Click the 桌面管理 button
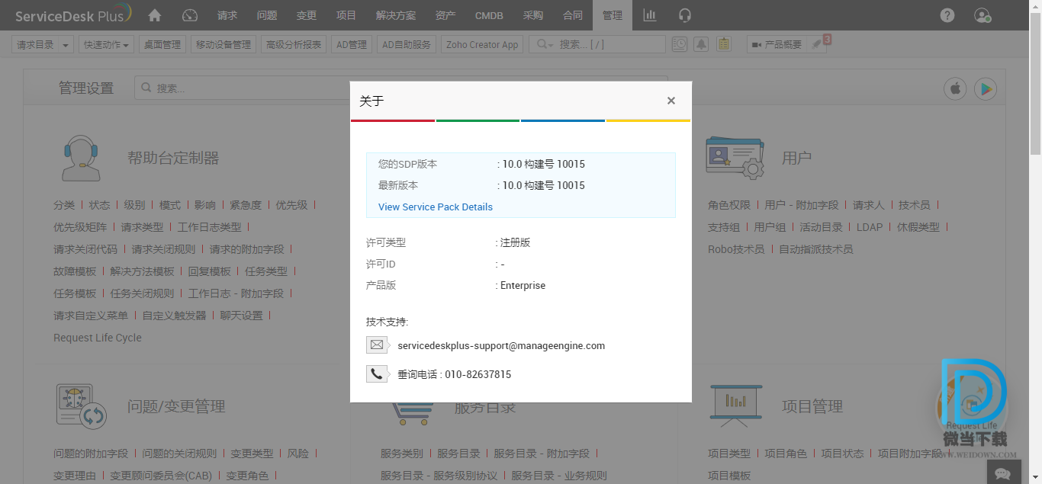 pyautogui.click(x=162, y=45)
